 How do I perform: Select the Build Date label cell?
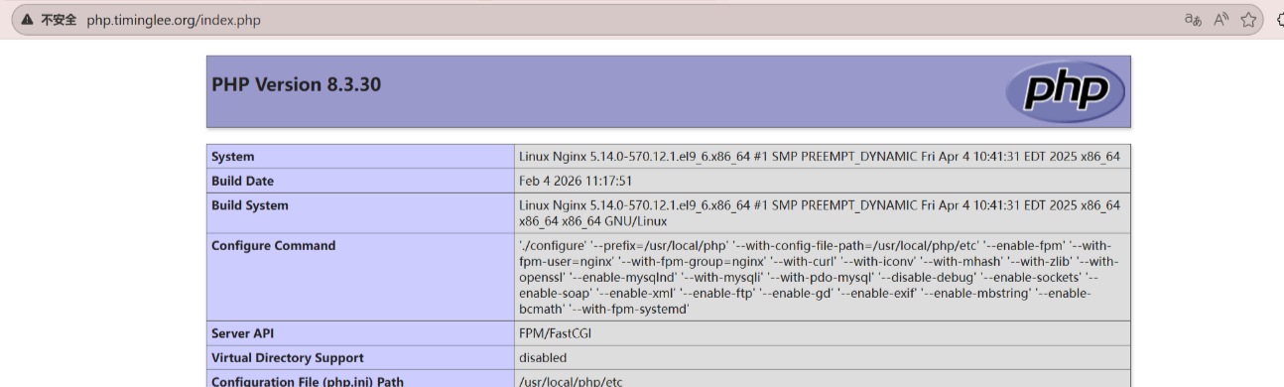click(360, 182)
